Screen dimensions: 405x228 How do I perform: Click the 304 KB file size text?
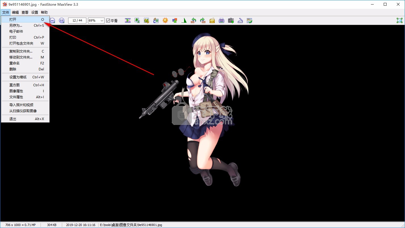coord(52,225)
